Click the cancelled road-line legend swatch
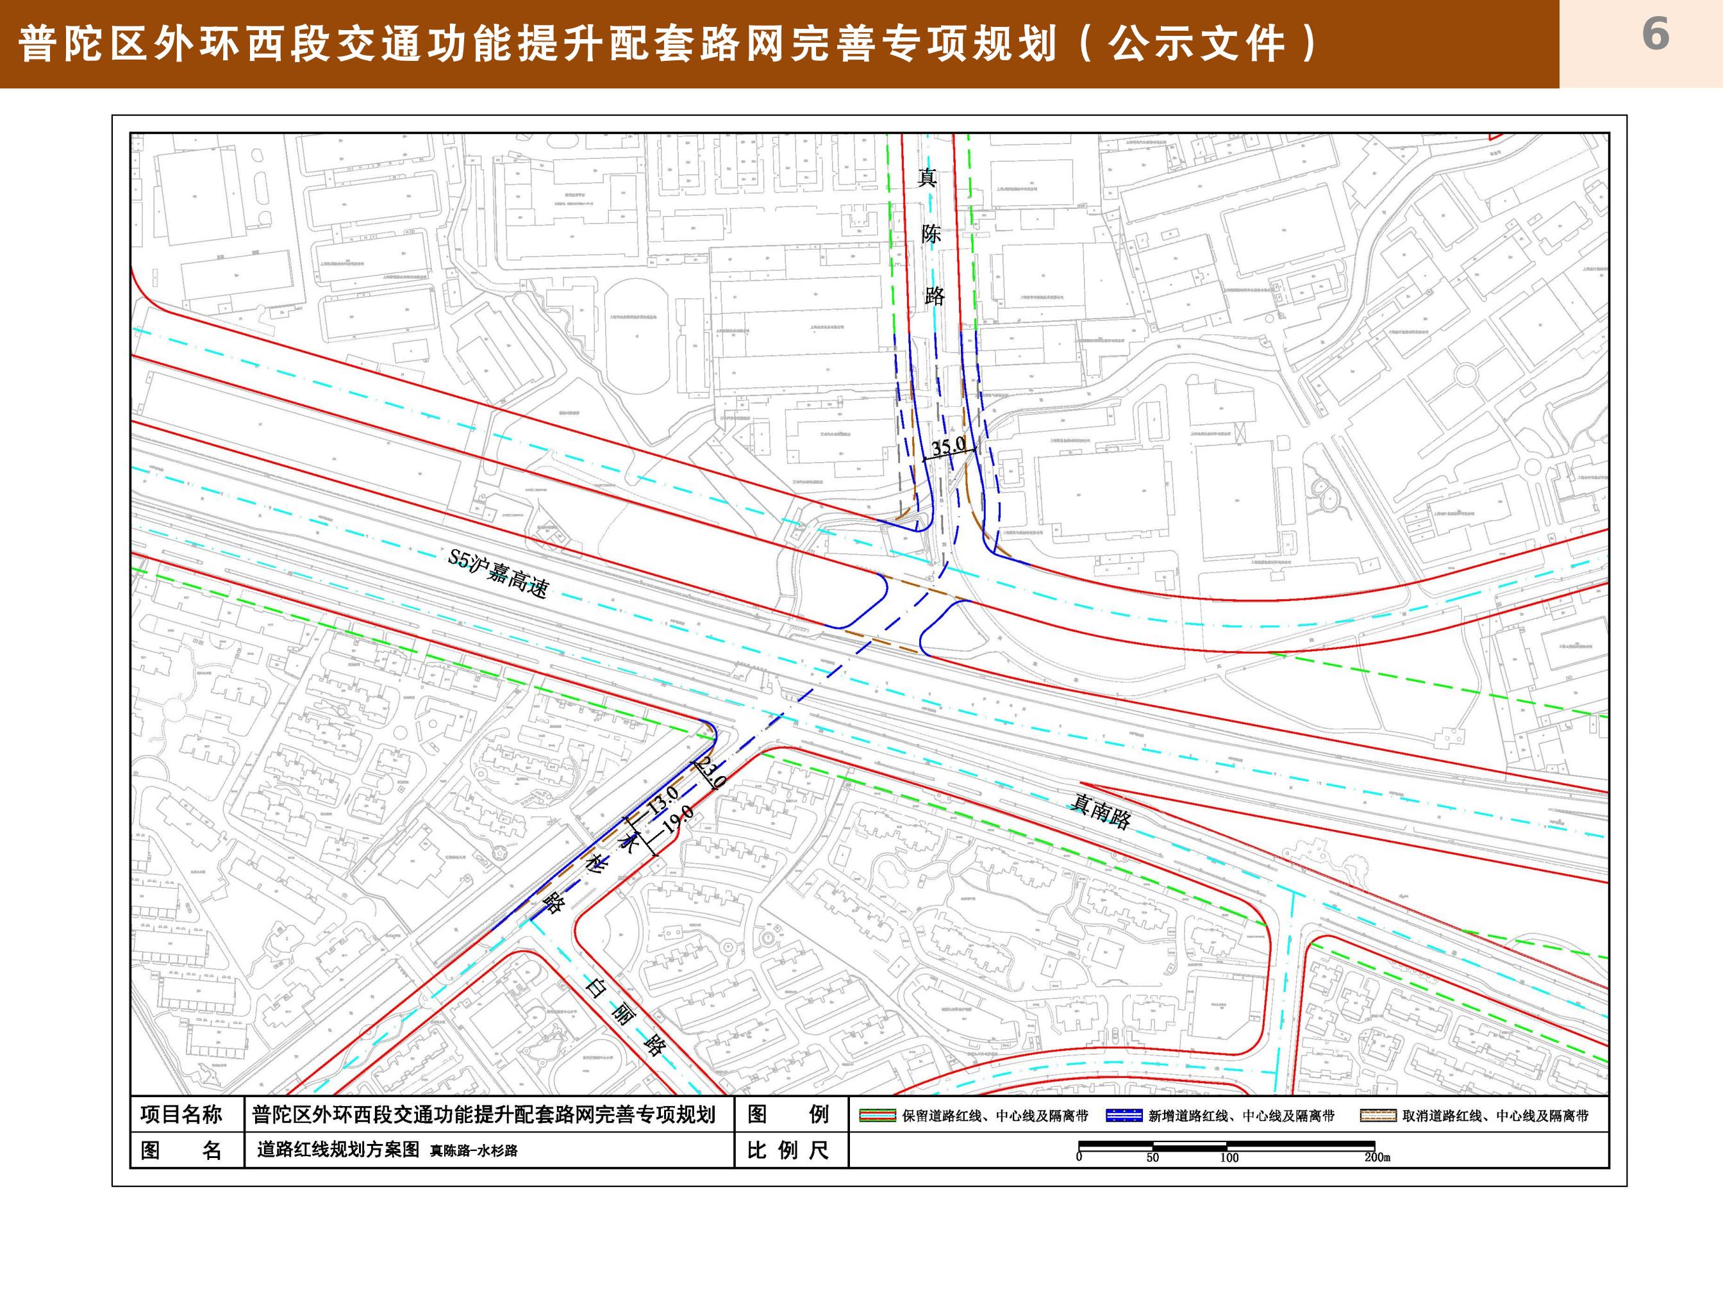 click(x=1378, y=1115)
